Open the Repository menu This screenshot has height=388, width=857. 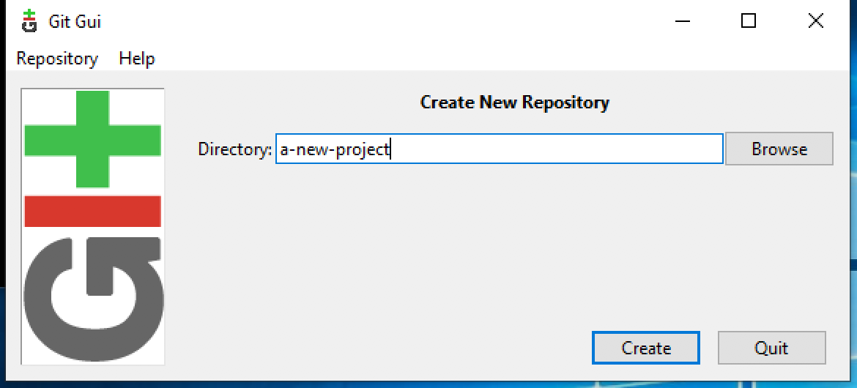57,59
